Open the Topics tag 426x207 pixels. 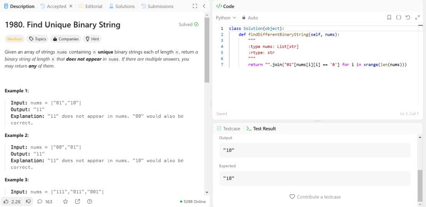coord(37,39)
